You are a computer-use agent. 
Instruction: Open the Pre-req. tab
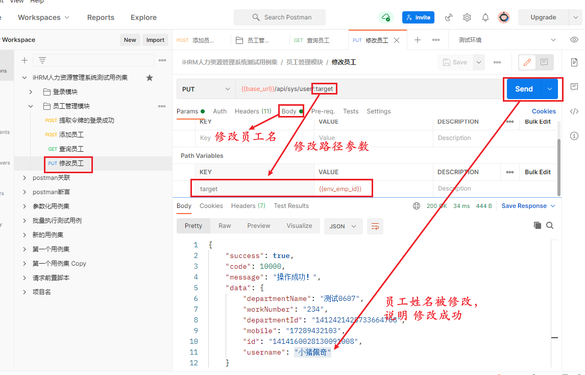click(323, 111)
